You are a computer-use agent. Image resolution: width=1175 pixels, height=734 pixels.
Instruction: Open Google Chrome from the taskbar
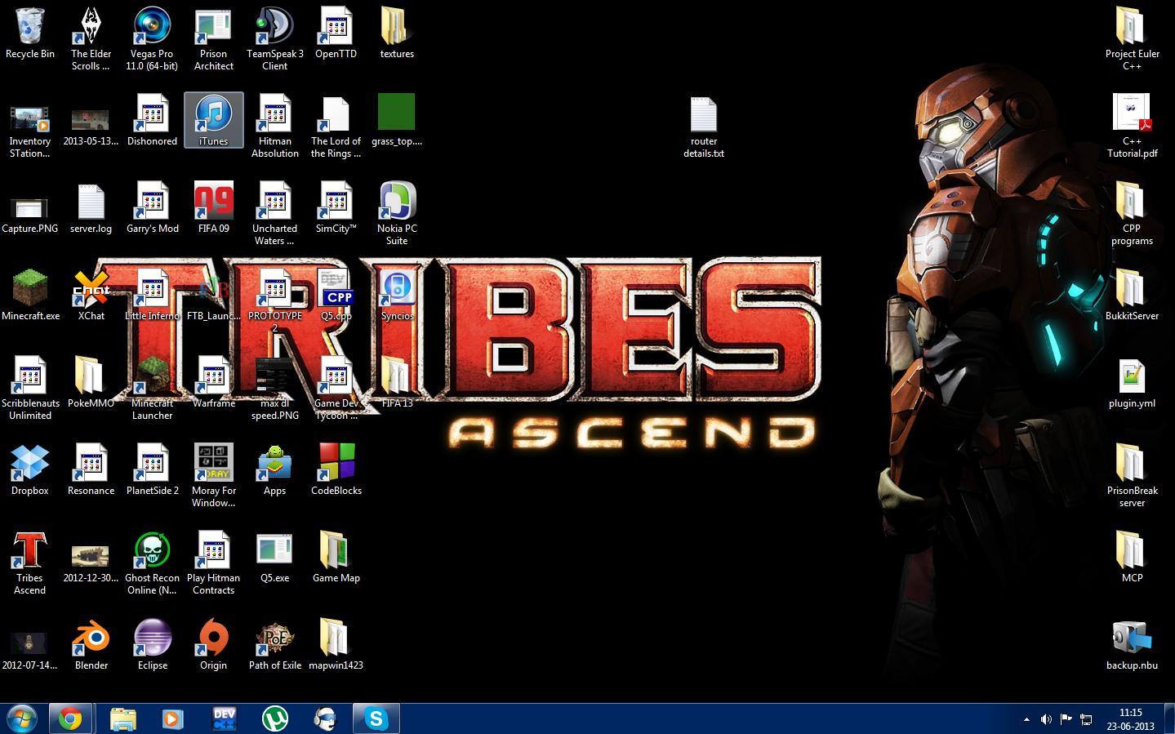(x=70, y=718)
